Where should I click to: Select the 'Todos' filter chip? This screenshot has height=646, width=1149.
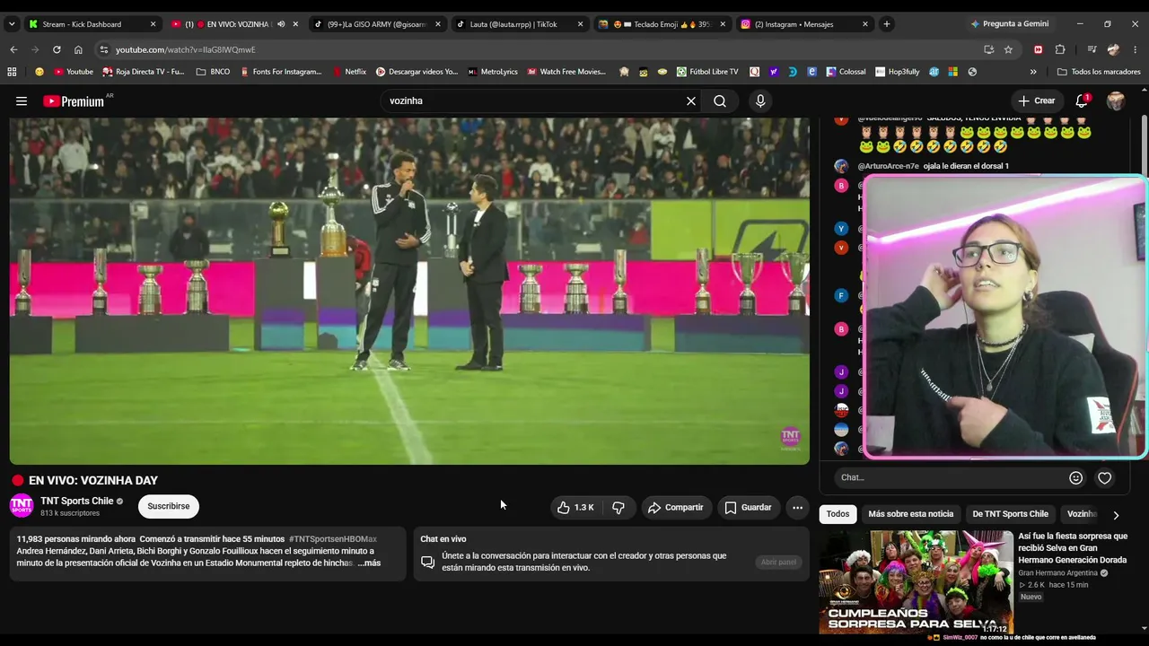[838, 514]
